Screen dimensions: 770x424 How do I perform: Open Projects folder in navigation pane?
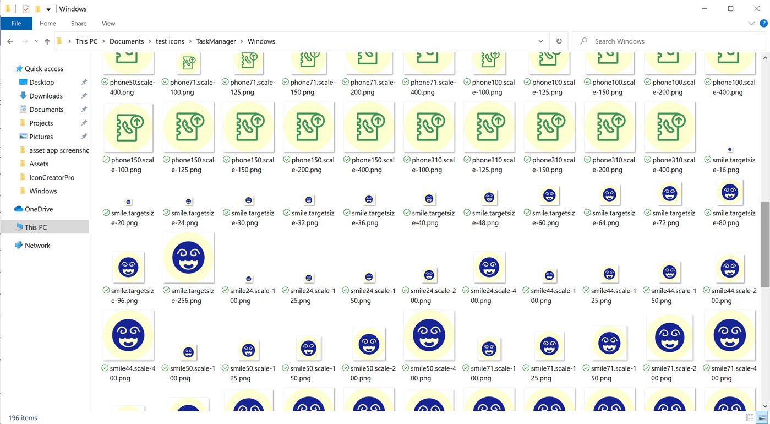tap(41, 123)
